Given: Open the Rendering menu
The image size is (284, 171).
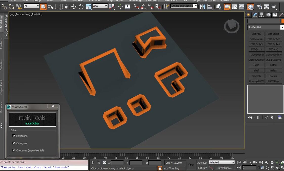Looking at the screenshot, I should click(x=135, y=1).
